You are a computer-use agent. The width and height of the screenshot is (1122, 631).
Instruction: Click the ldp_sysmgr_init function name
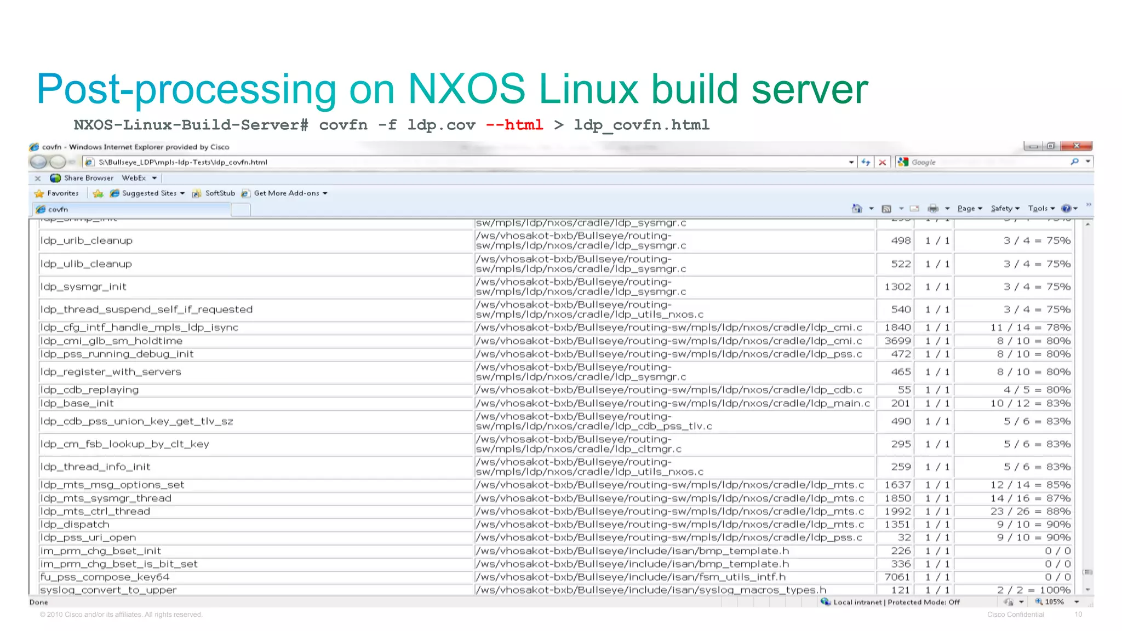83,287
